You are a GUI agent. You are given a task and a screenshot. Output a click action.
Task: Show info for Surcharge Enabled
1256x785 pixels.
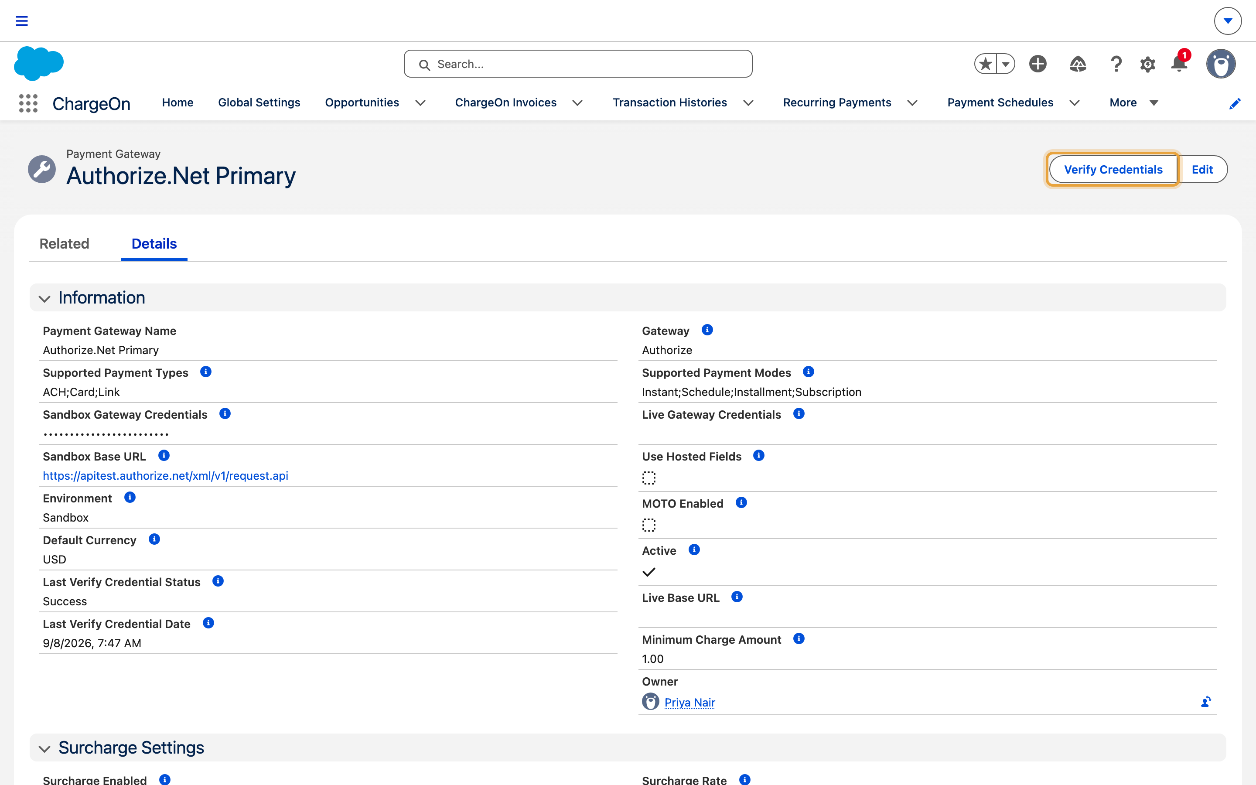pyautogui.click(x=164, y=779)
